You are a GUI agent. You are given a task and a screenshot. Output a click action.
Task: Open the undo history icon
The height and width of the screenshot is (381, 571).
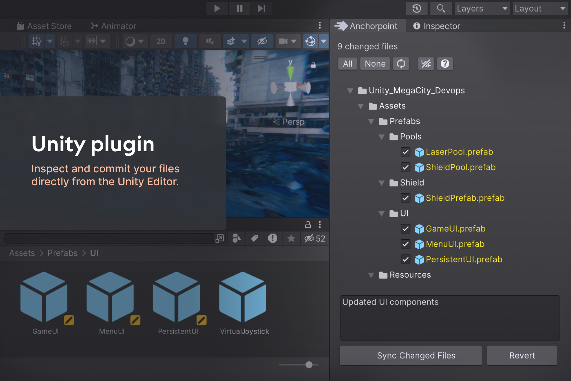click(x=417, y=8)
